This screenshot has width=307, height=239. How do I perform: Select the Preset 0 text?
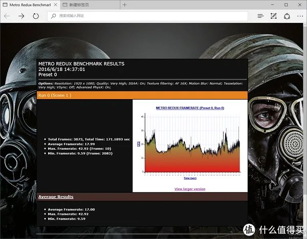click(x=48, y=75)
